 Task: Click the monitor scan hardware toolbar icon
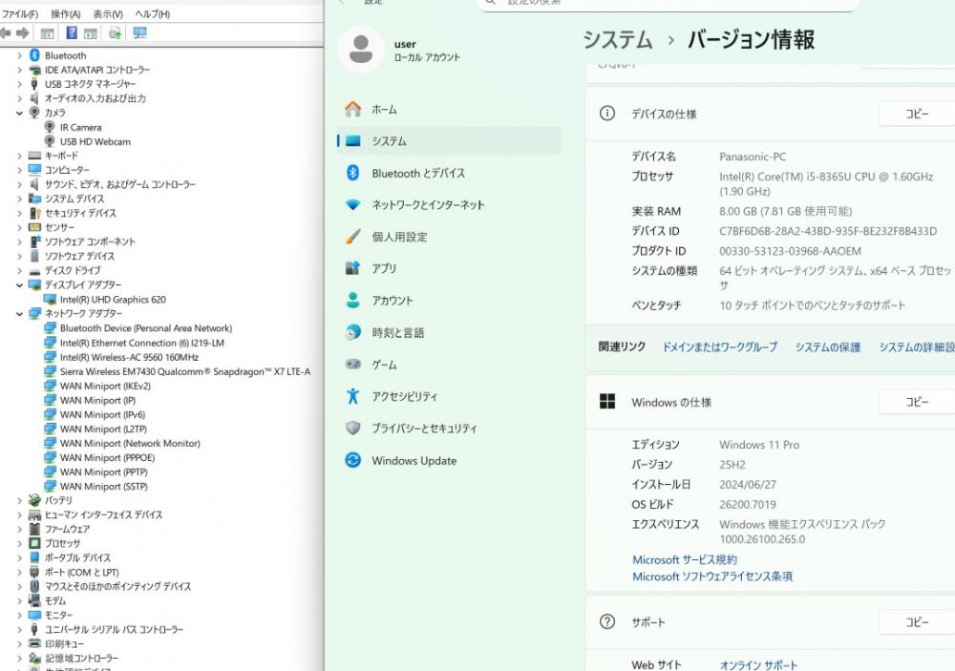pyautogui.click(x=140, y=33)
